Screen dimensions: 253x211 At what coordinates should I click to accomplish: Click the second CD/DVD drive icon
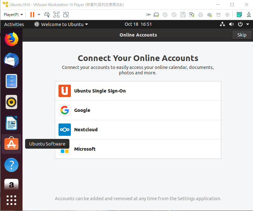[174, 15]
